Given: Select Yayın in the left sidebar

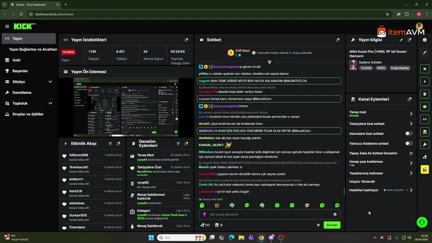Looking at the screenshot, I should tap(29, 38).
